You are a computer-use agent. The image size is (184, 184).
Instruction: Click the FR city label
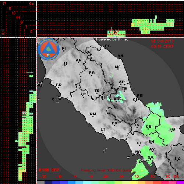point(114,123)
